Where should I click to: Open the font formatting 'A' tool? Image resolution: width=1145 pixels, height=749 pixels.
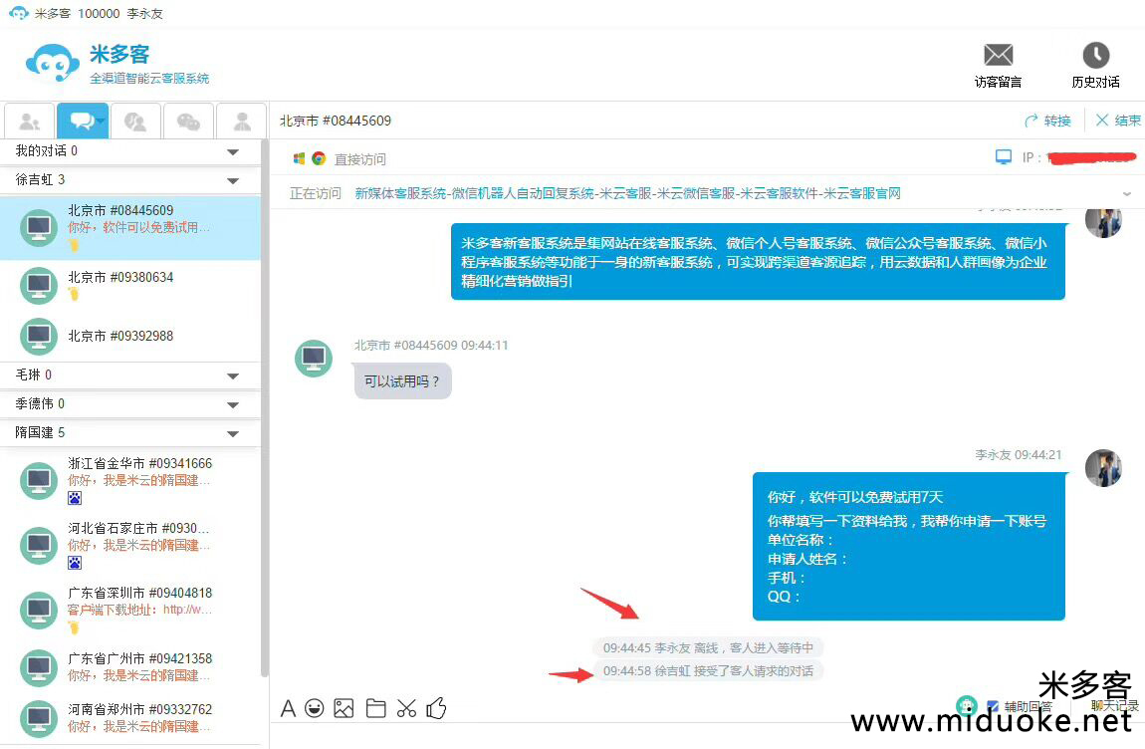(x=288, y=708)
